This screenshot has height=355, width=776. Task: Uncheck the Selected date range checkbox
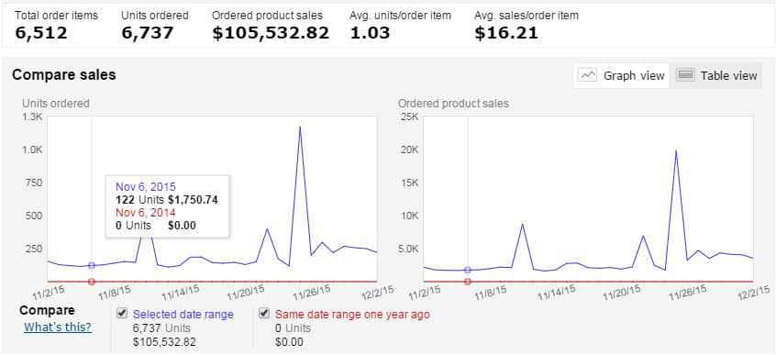[121, 314]
